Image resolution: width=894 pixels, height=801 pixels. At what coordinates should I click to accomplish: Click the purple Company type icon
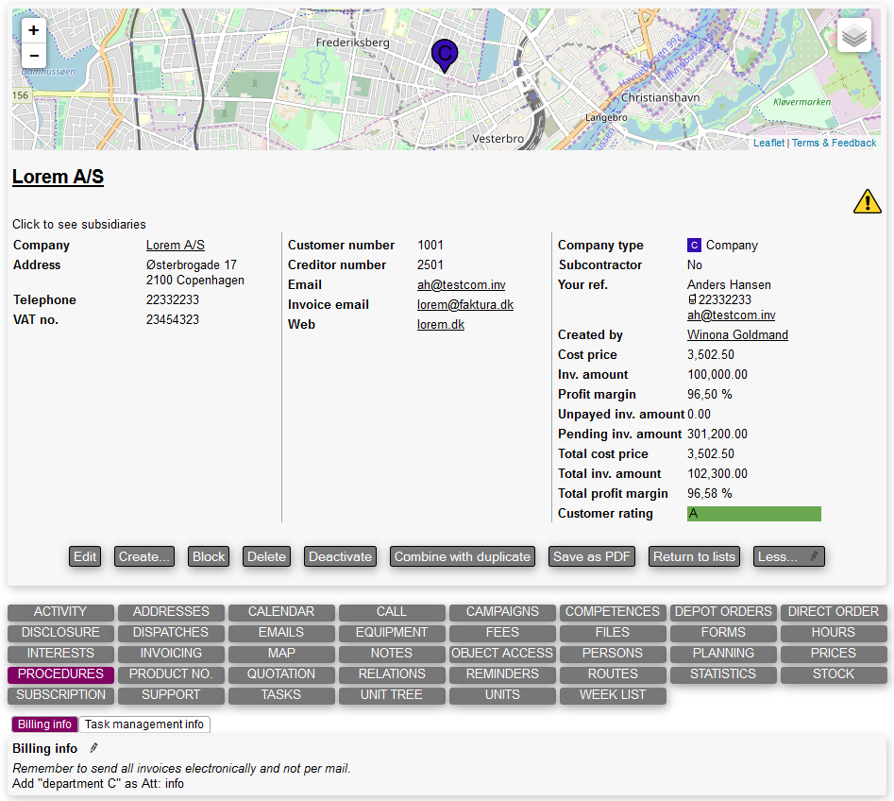pos(694,246)
